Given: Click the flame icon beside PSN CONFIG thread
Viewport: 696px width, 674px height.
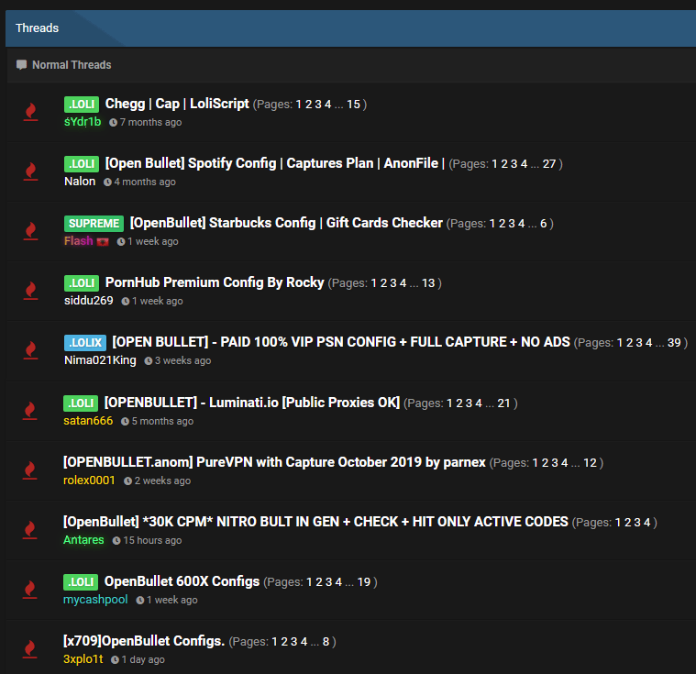Looking at the screenshot, I should pos(30,350).
